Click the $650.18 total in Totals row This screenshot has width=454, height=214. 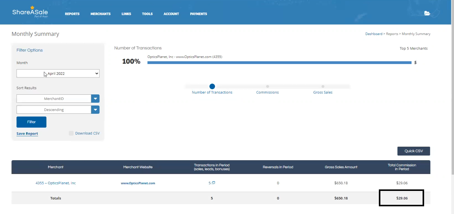341,198
